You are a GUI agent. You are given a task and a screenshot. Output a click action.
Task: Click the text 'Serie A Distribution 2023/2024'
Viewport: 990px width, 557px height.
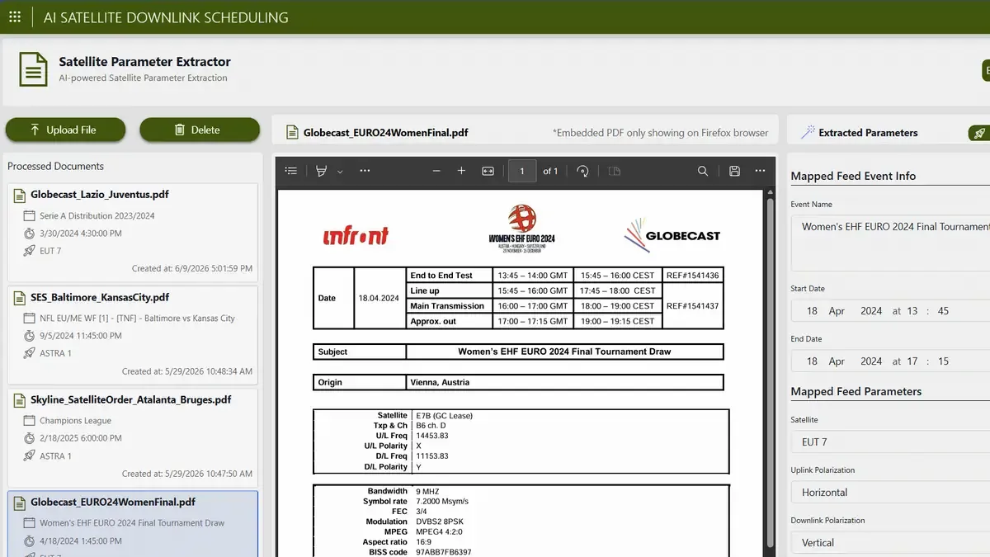coord(97,216)
